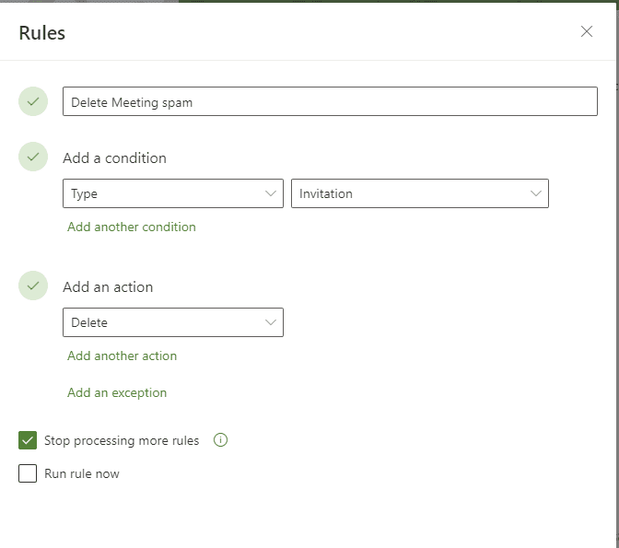
Task: Click 'Add another condition' link
Action: [132, 227]
